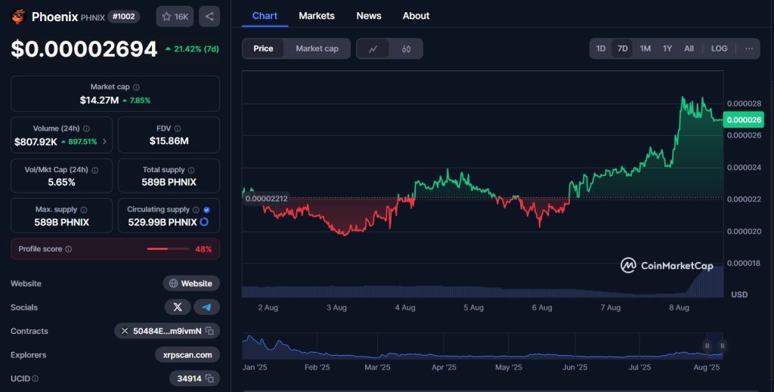Switch to line chart view icon
Image resolution: width=774 pixels, height=392 pixels.
click(373, 48)
